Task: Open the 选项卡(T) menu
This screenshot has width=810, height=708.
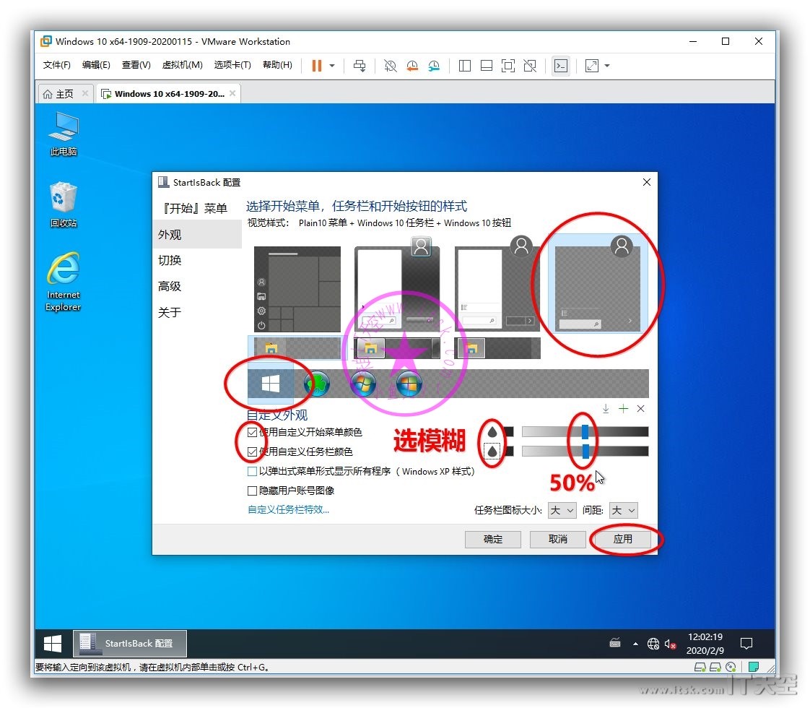Action: pos(232,64)
